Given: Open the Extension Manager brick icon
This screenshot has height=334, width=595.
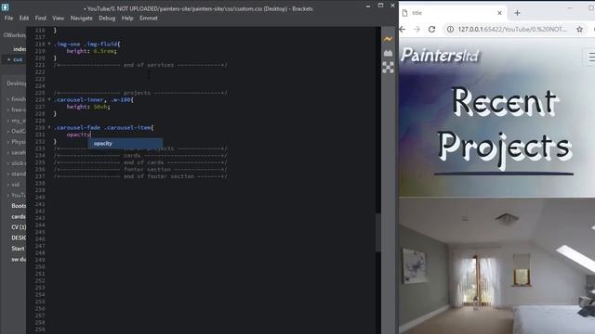Looking at the screenshot, I should 388,53.
